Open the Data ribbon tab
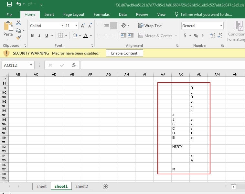Image resolution: width=245 pixels, height=194 pixels. 122,15
